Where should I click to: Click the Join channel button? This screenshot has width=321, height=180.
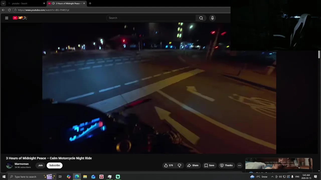pos(40,165)
